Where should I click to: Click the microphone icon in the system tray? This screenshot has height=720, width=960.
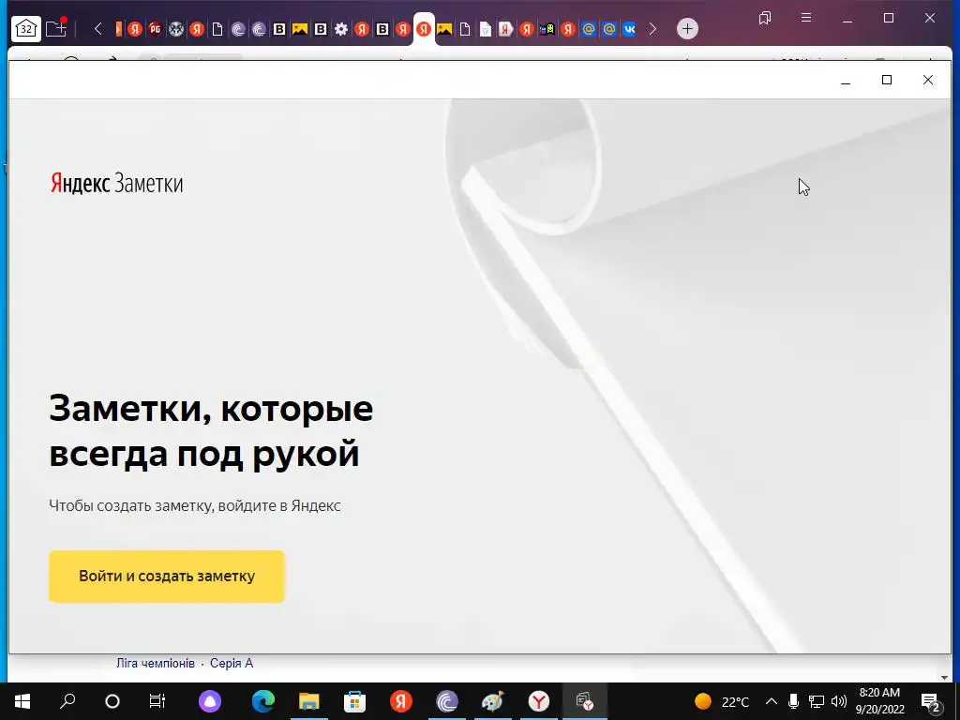pos(793,701)
